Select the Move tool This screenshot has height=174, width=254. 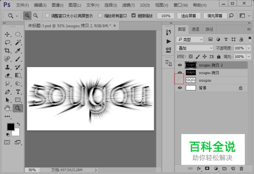click(x=7, y=34)
